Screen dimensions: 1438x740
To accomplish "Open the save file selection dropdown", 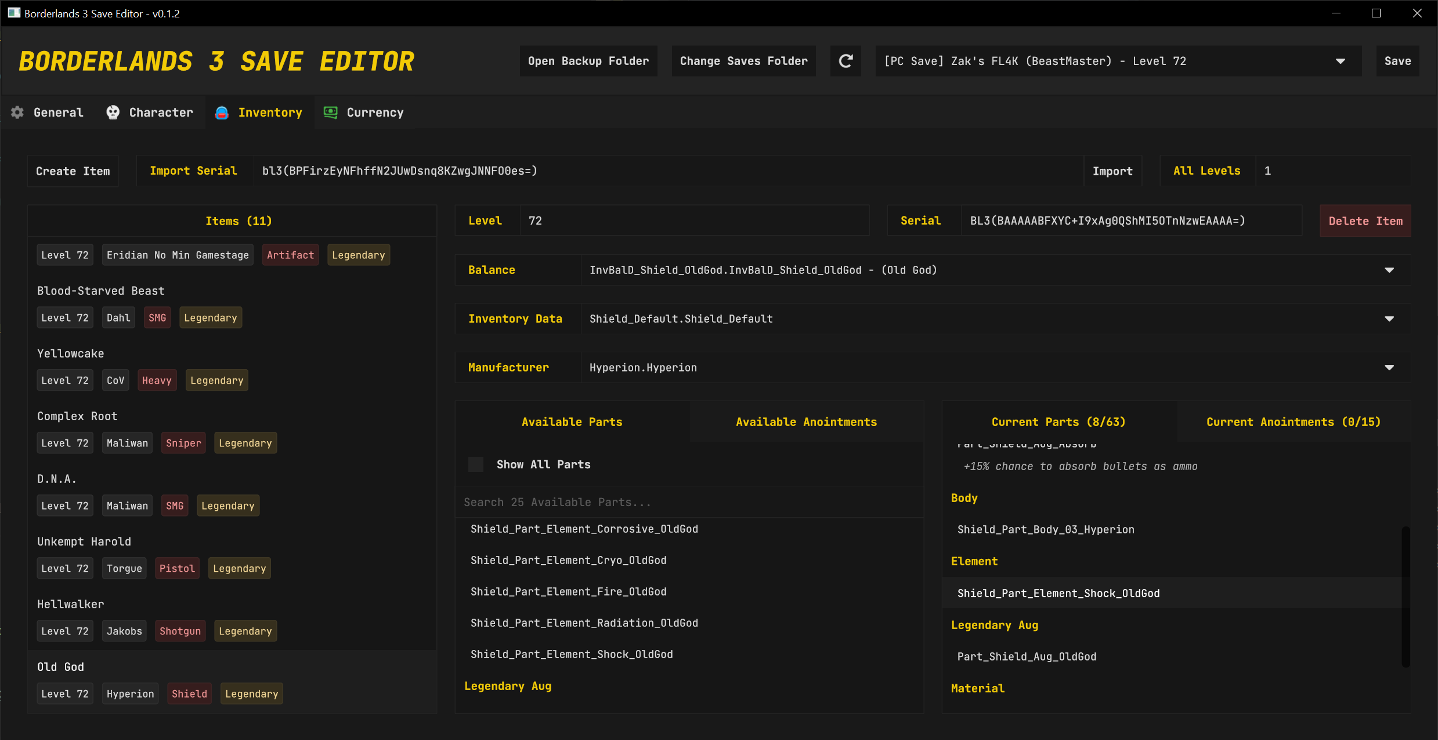I will coord(1340,61).
